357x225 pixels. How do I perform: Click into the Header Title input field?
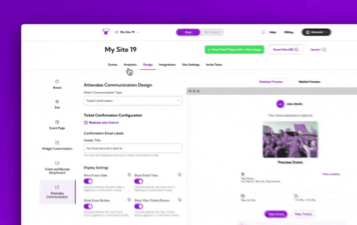pos(133,148)
